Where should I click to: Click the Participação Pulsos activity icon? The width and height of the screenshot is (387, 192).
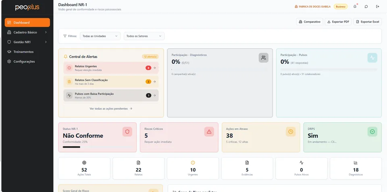coord(372,58)
